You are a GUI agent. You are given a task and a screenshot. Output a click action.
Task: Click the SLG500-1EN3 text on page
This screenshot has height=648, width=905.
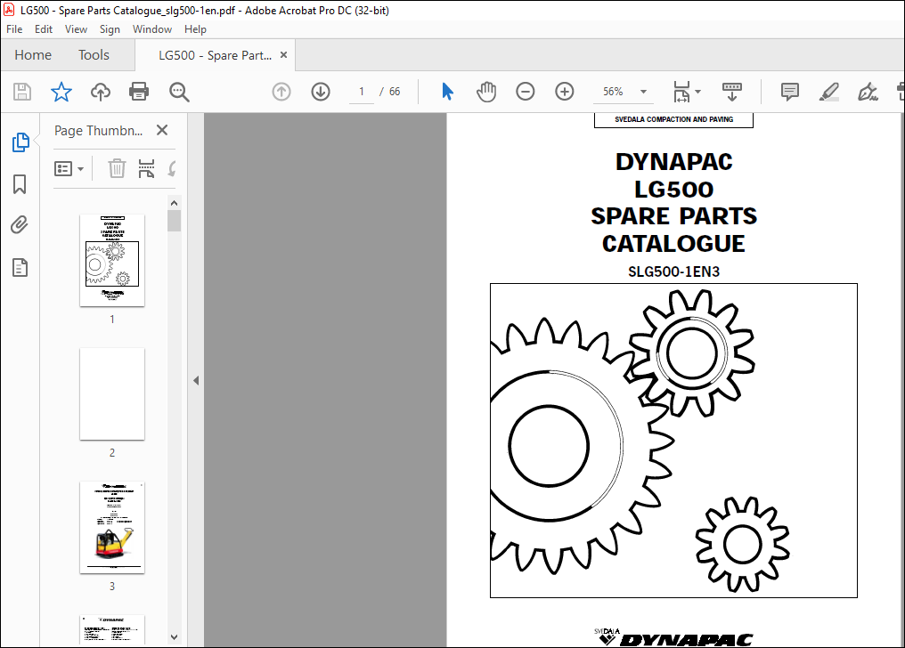click(673, 271)
